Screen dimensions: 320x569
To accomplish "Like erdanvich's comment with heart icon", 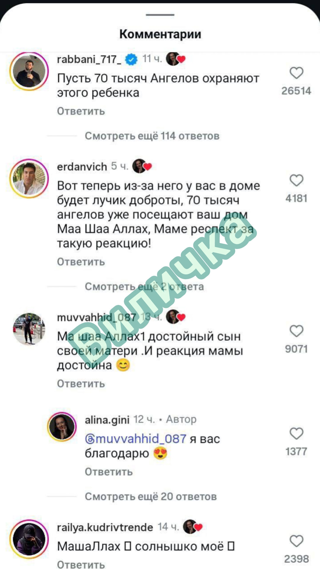I will click(296, 180).
